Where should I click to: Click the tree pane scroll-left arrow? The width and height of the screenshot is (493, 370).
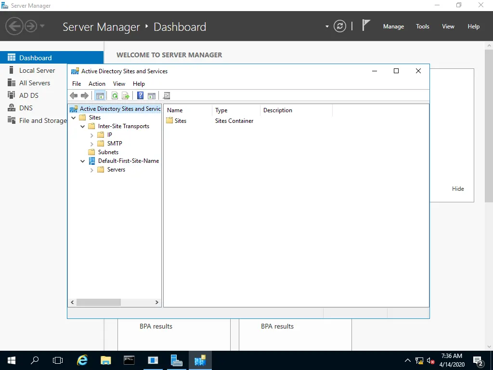click(72, 303)
